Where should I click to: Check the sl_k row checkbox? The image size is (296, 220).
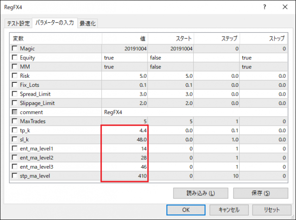[x=14, y=139]
